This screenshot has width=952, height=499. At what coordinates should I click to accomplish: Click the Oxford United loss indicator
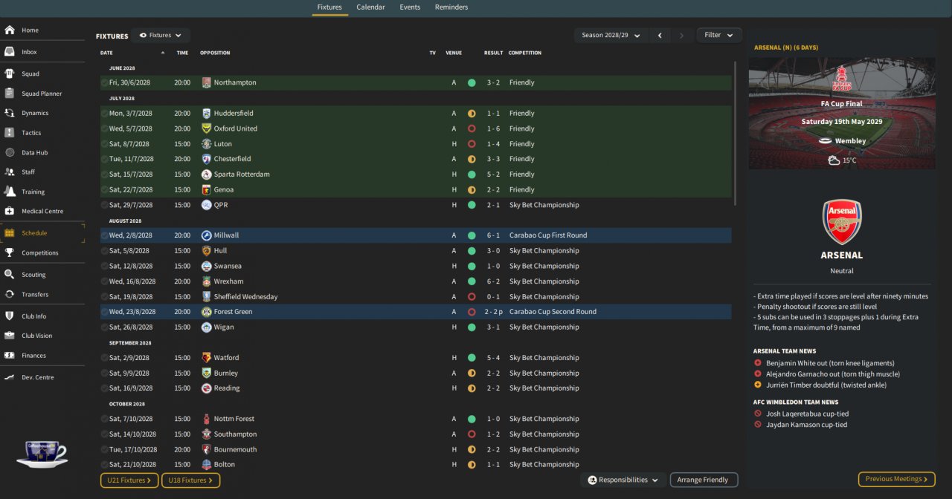(x=472, y=128)
